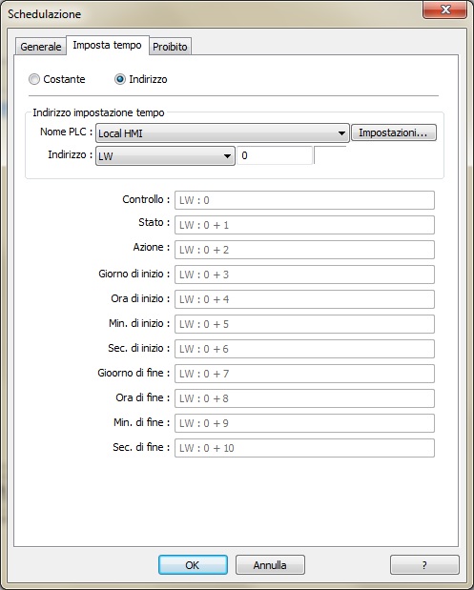Image resolution: width=474 pixels, height=590 pixels.
Task: Click the address number input field
Action: tap(275, 155)
